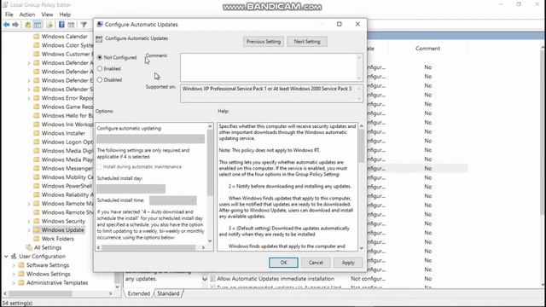Image resolution: width=546 pixels, height=307 pixels.
Task: Open the Configure automatic updating dropdown
Action: (150, 139)
